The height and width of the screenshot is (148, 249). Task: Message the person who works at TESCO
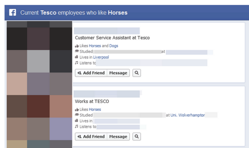118,137
